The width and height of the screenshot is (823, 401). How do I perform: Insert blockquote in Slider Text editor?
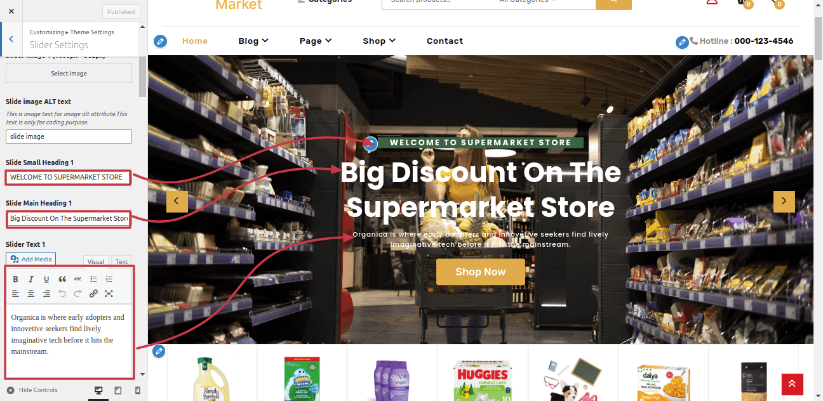[62, 279]
